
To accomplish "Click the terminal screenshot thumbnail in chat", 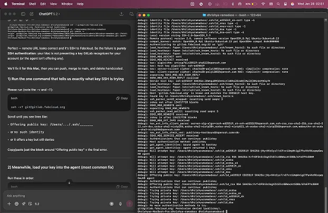I will point(69,32).
